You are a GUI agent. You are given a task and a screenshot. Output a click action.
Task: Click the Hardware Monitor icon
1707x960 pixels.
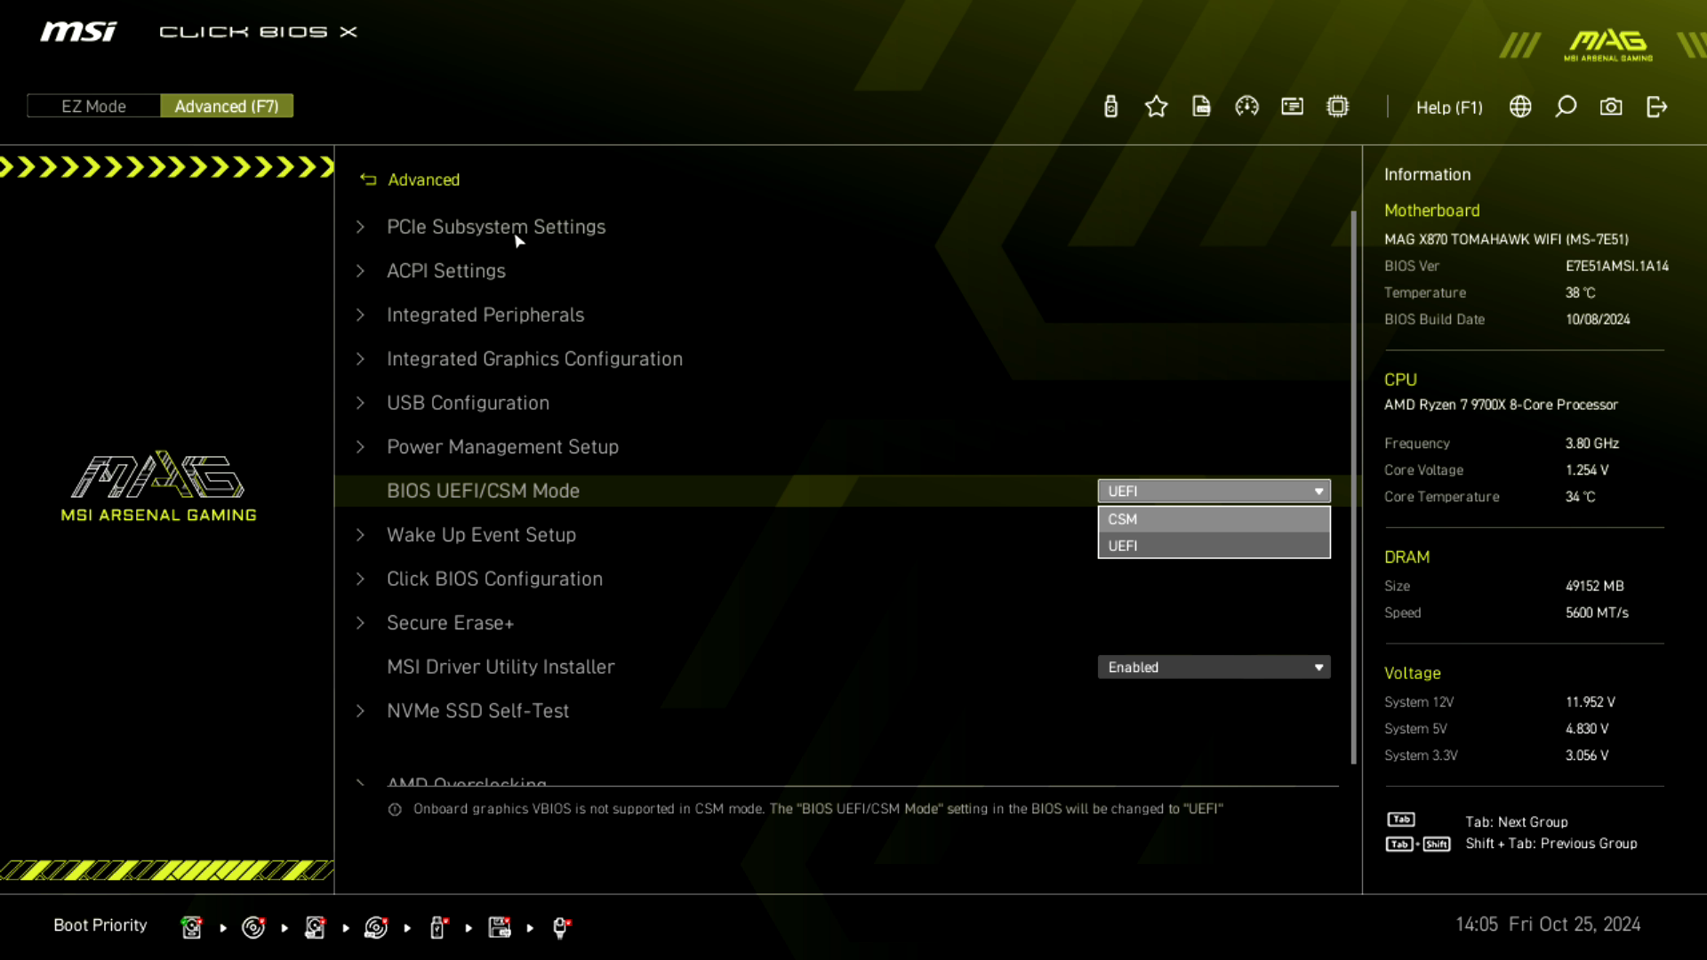(x=1247, y=107)
